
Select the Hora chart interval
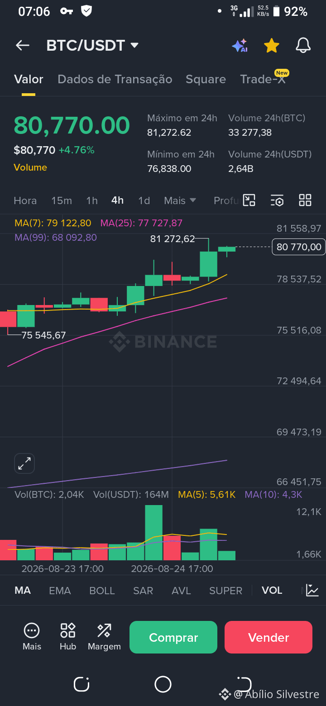pos(25,200)
